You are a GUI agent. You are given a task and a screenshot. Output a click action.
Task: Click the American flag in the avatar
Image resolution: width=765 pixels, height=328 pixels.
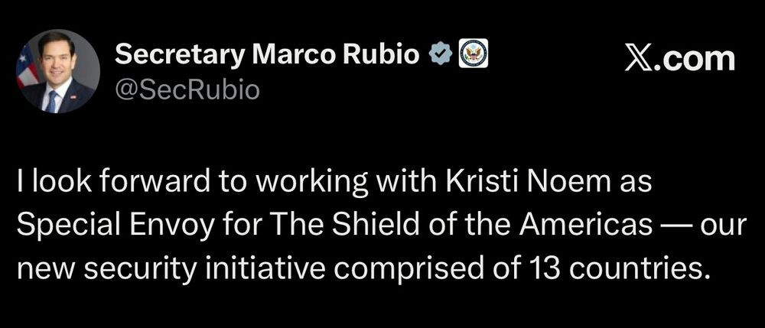point(27,66)
